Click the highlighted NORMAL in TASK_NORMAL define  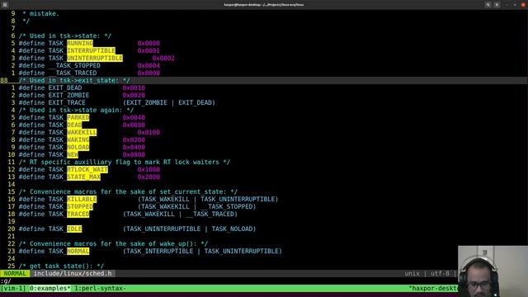(78, 251)
